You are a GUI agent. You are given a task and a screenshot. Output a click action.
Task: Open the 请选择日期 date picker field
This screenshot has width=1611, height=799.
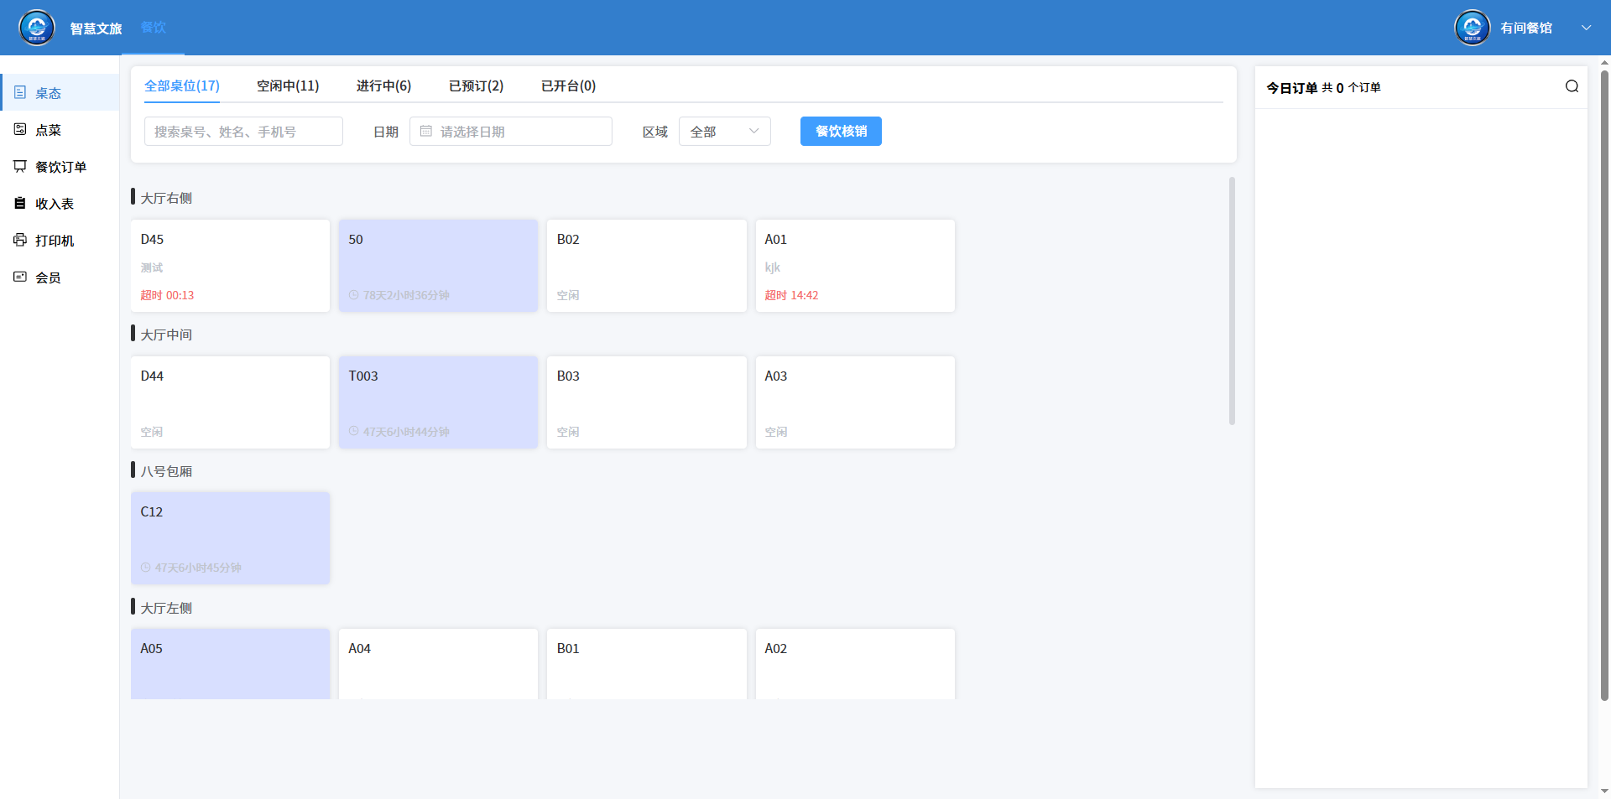pos(511,132)
